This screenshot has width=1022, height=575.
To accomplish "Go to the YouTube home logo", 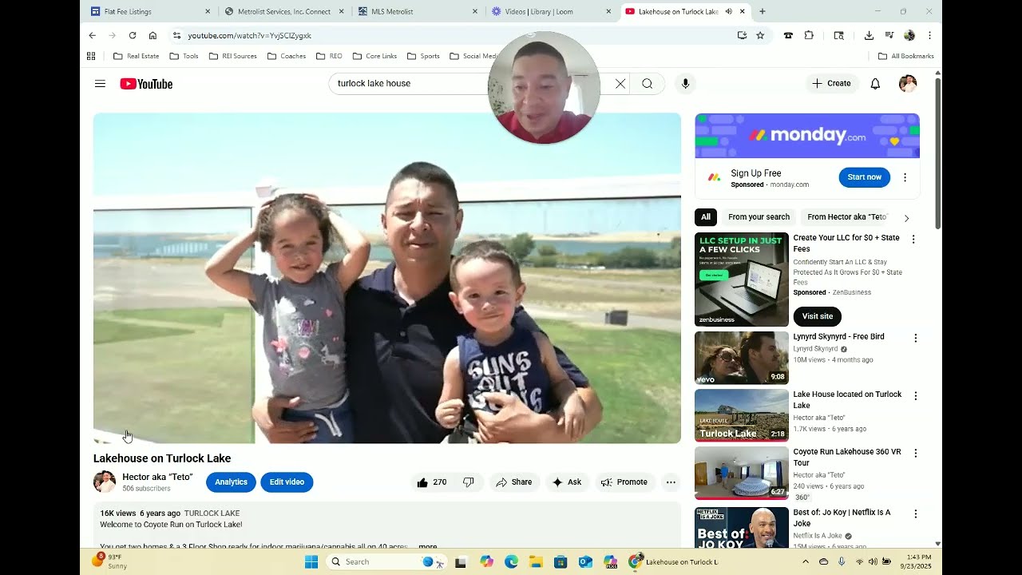I will 146,84.
